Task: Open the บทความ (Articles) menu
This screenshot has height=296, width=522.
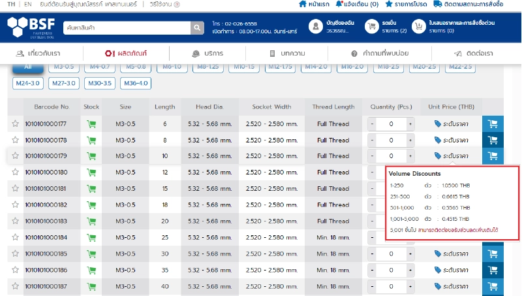Action: point(287,53)
